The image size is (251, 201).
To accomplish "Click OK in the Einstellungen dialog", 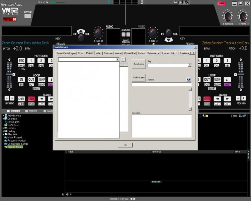I will coord(125,145).
